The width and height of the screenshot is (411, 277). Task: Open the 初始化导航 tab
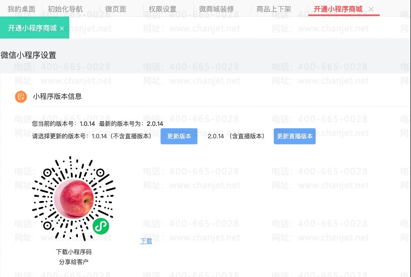tap(65, 9)
